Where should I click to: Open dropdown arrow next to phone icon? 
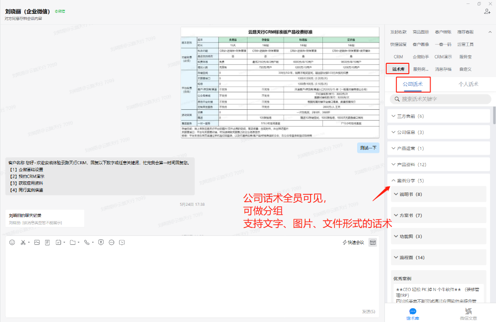[x=93, y=242]
